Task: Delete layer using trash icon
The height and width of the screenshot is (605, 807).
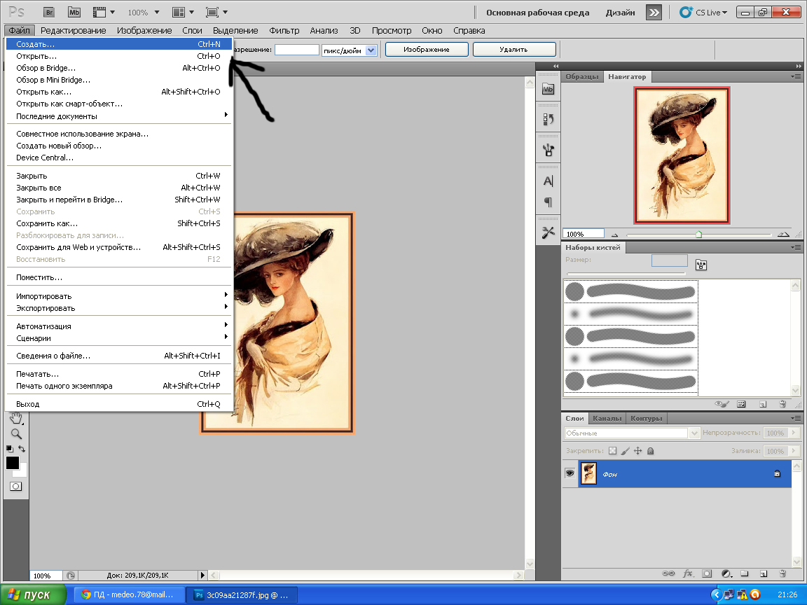Action: [x=782, y=573]
